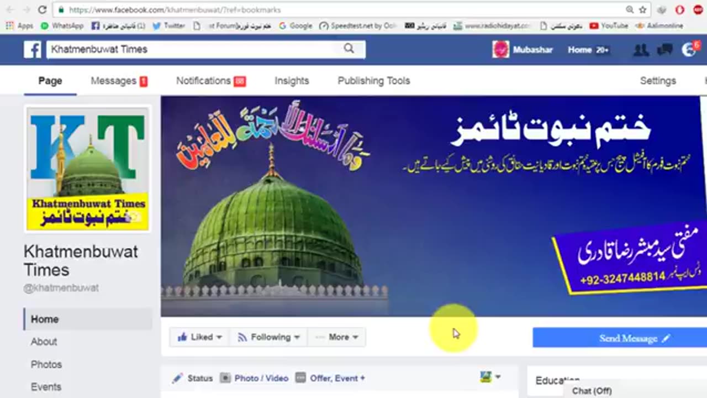This screenshot has height=398, width=707.
Task: Click the Status pencil icon
Action: [x=177, y=378]
